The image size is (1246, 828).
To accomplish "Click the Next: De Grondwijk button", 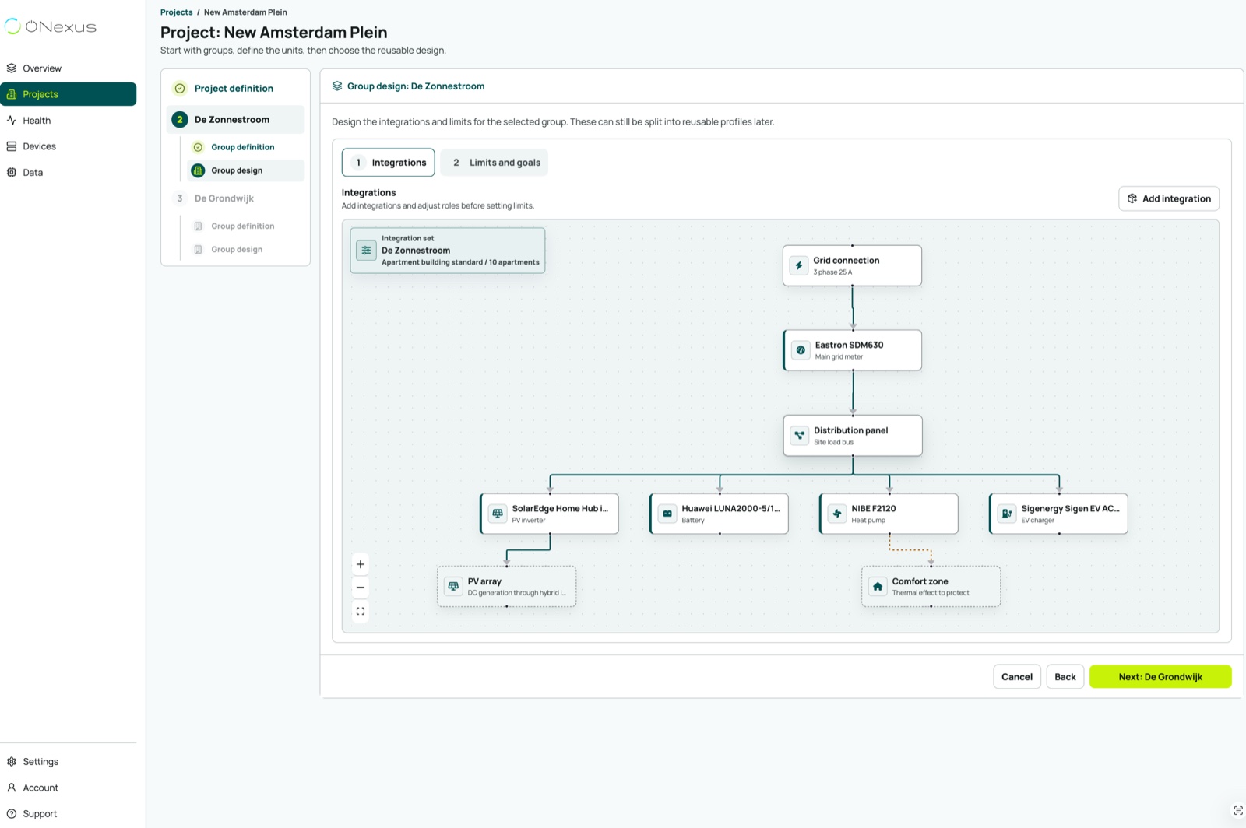I will 1160,677.
